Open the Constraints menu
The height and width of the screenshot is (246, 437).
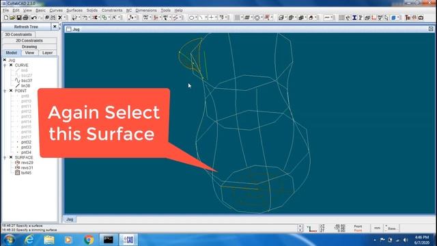click(x=112, y=10)
